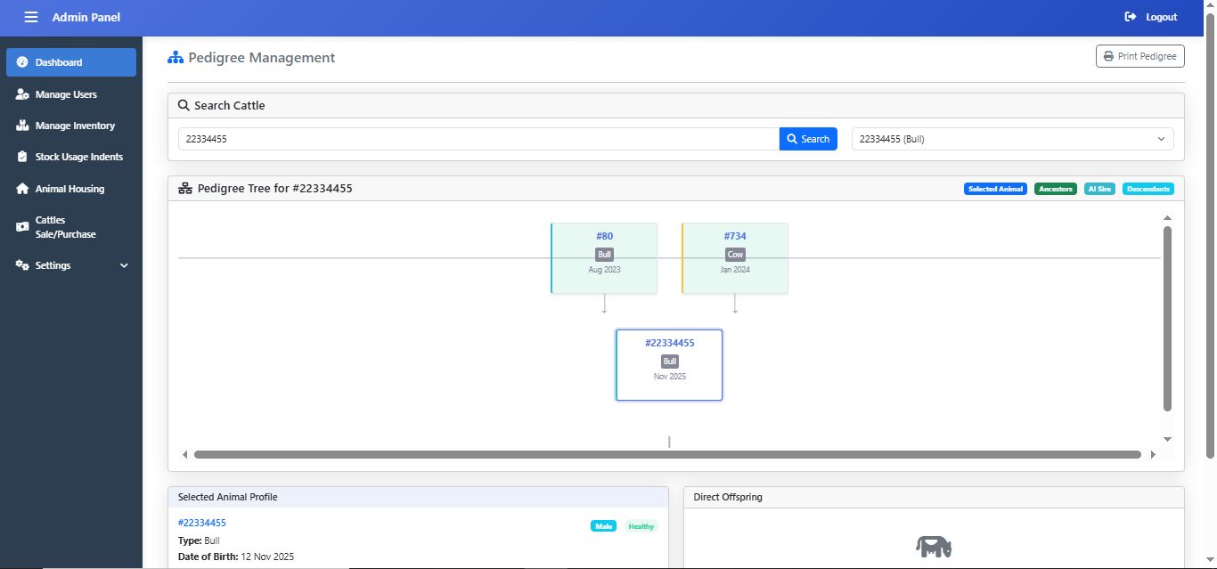
Task: Click the Stock Usage Indents clipboard icon
Action: tap(22, 157)
